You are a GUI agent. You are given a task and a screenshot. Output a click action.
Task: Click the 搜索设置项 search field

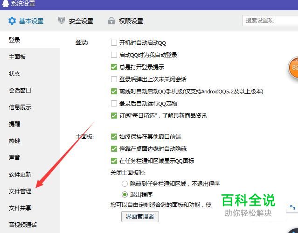pyautogui.click(x=270, y=21)
